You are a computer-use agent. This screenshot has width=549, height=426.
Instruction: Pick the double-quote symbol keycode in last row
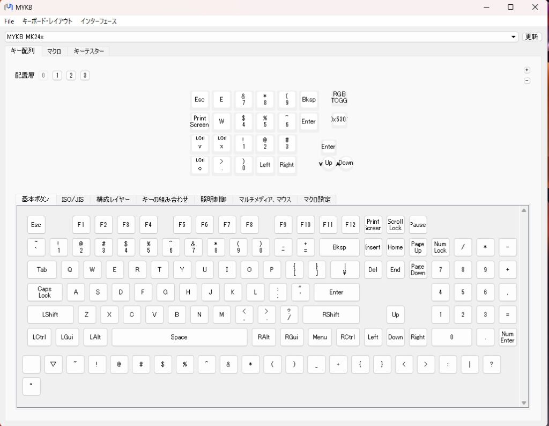click(x=32, y=386)
